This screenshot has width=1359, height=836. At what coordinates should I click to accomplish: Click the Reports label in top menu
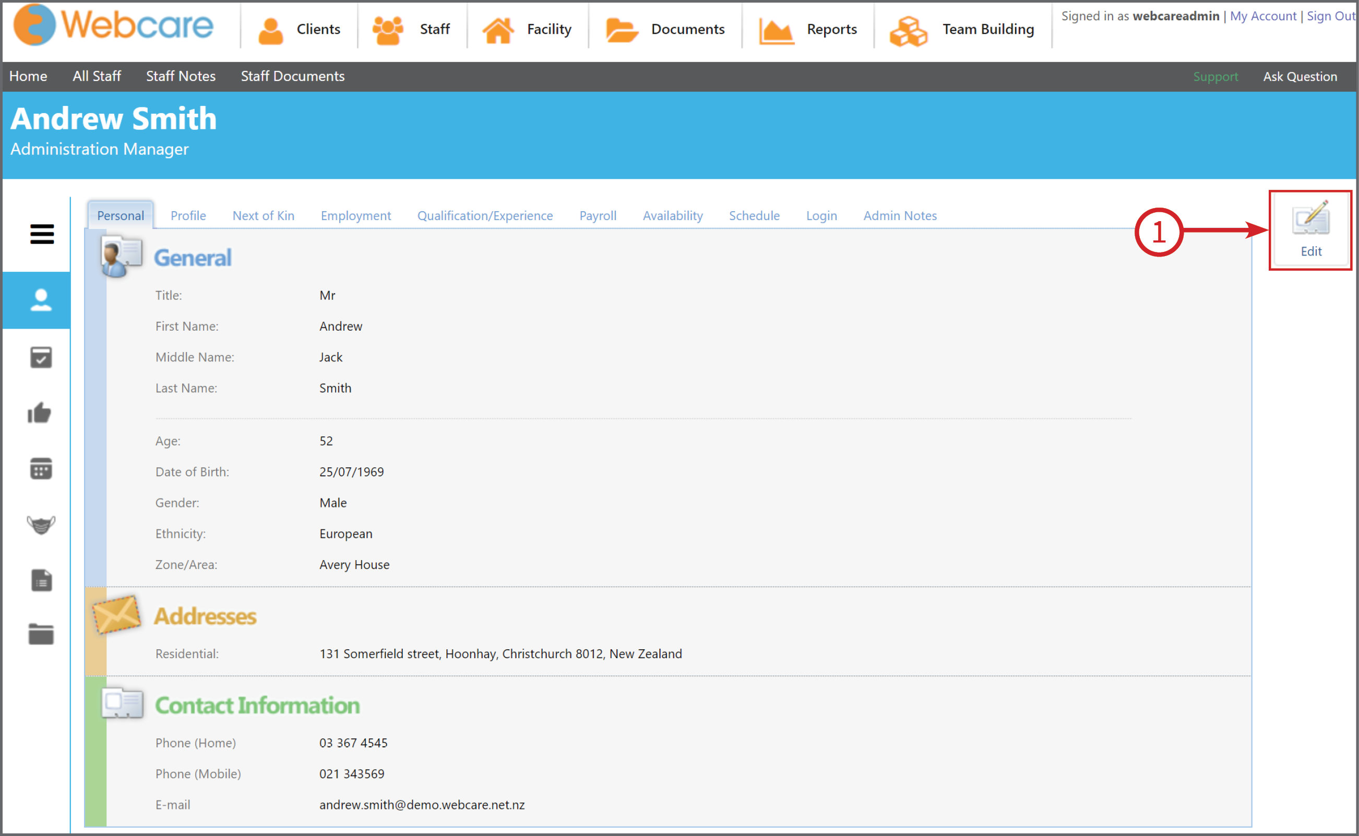pyautogui.click(x=832, y=29)
